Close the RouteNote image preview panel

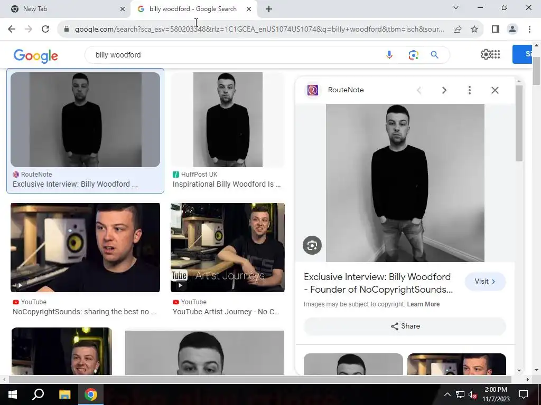pyautogui.click(x=495, y=90)
